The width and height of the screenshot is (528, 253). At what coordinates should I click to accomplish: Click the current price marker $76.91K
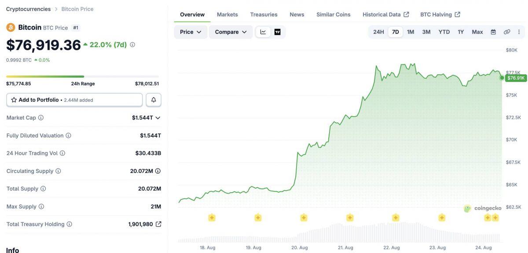click(516, 78)
